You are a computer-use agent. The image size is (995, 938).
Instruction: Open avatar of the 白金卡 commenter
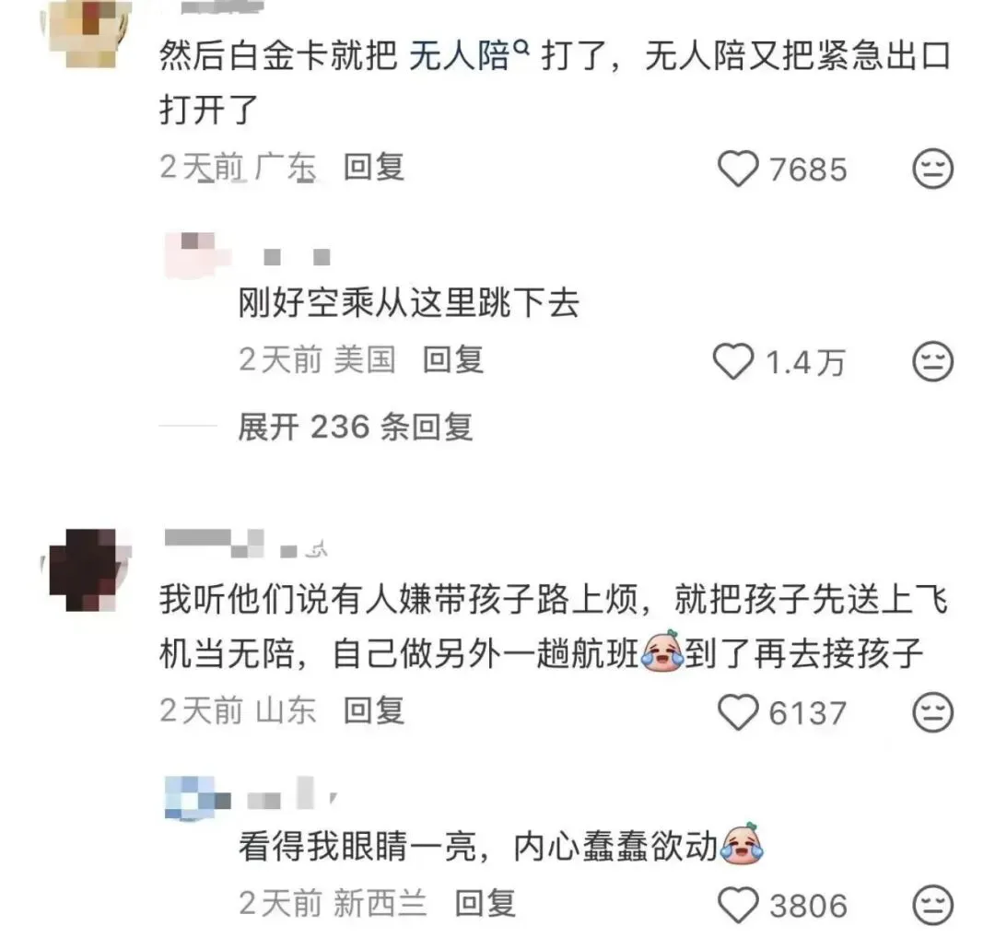[85, 33]
